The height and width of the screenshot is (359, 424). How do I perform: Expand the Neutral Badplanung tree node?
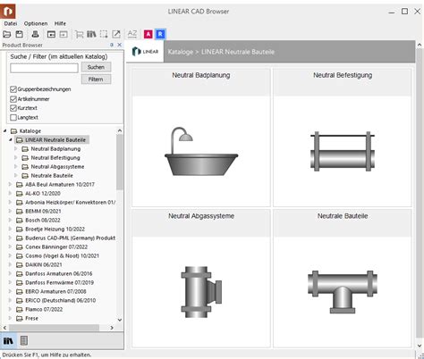coord(16,148)
